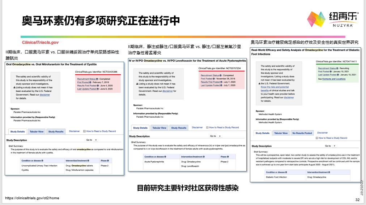Open How to Read a Study Record in Diabetic Foot study
This screenshot has height=205, width=366.
333,138
